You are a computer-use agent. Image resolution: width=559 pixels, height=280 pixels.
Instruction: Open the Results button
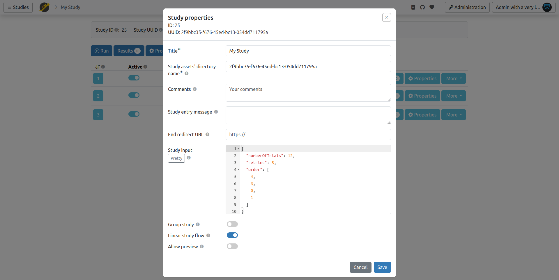tap(129, 51)
